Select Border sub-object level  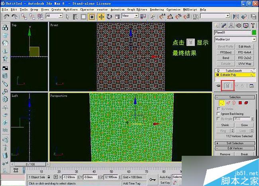(x=234, y=103)
